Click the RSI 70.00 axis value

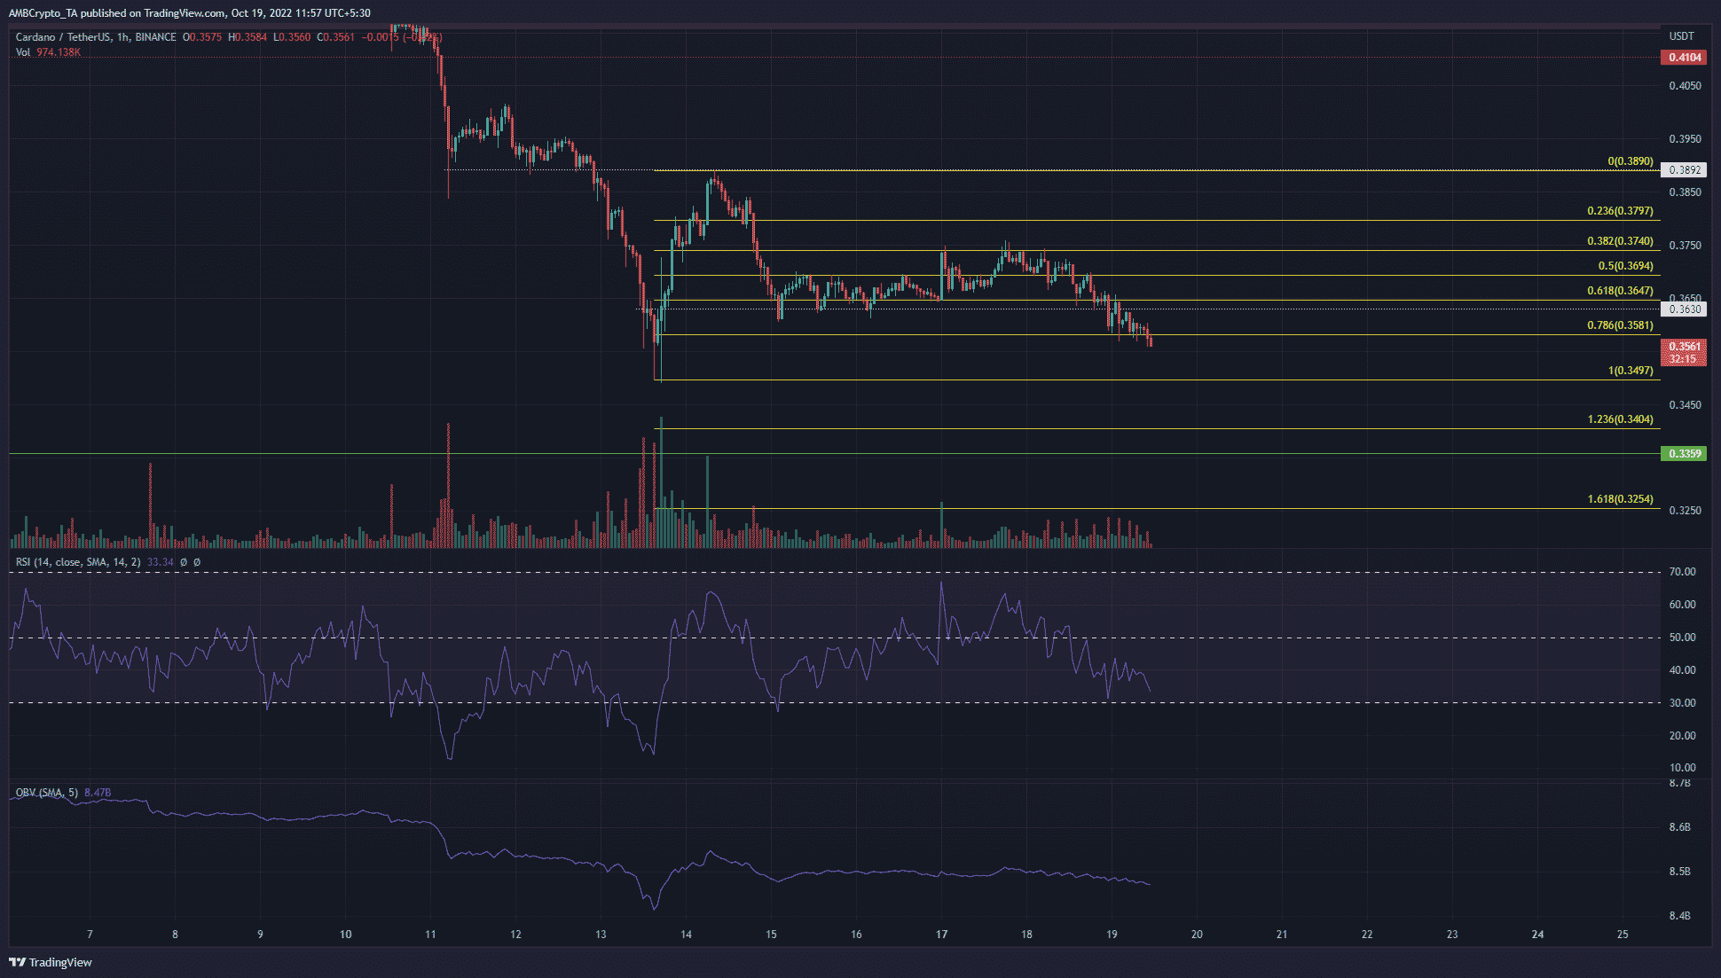click(x=1682, y=572)
